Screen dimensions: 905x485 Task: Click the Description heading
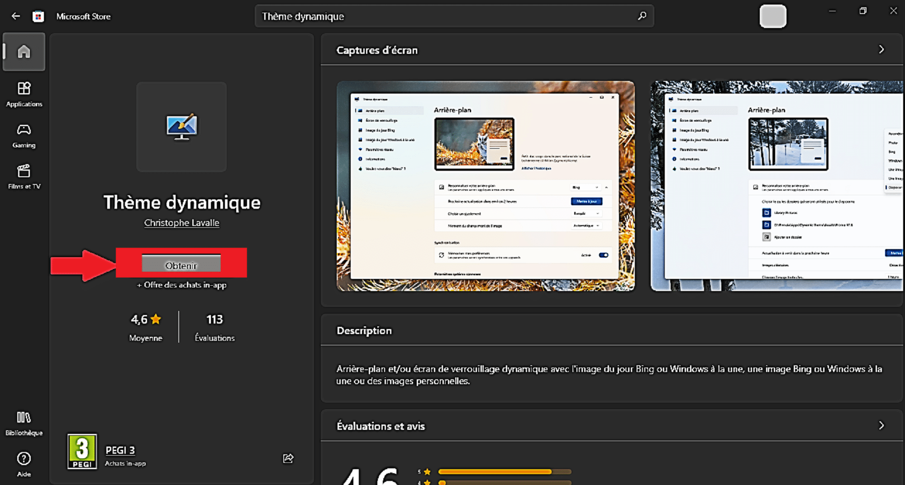pyautogui.click(x=364, y=330)
